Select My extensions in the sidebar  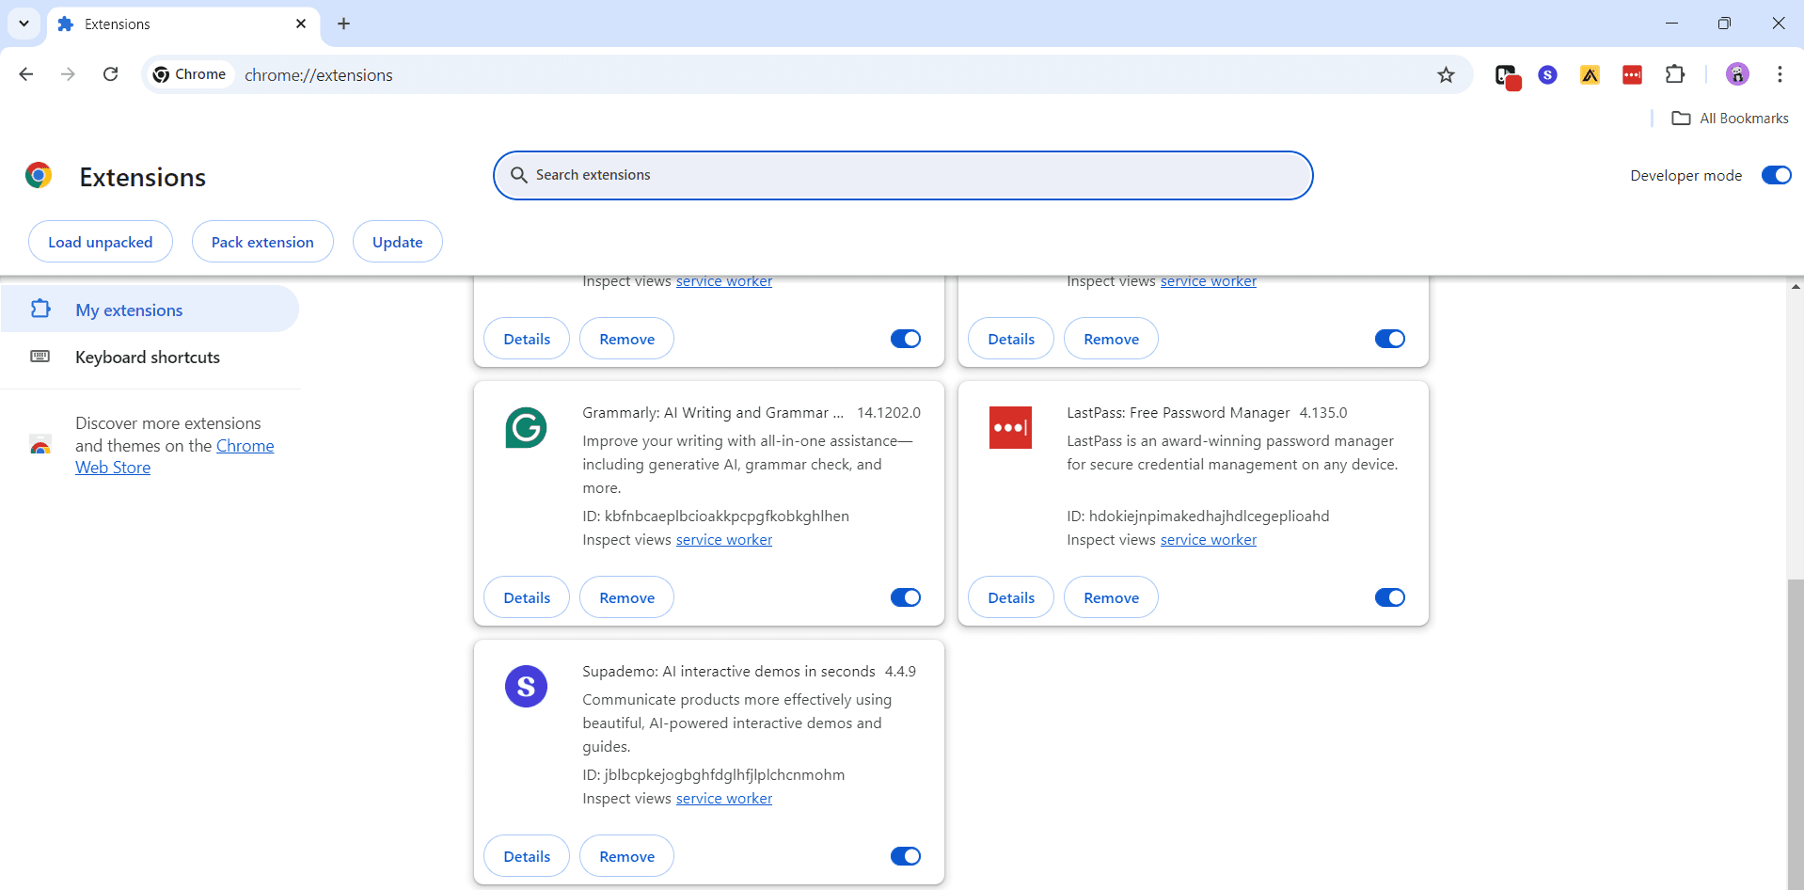coord(129,310)
